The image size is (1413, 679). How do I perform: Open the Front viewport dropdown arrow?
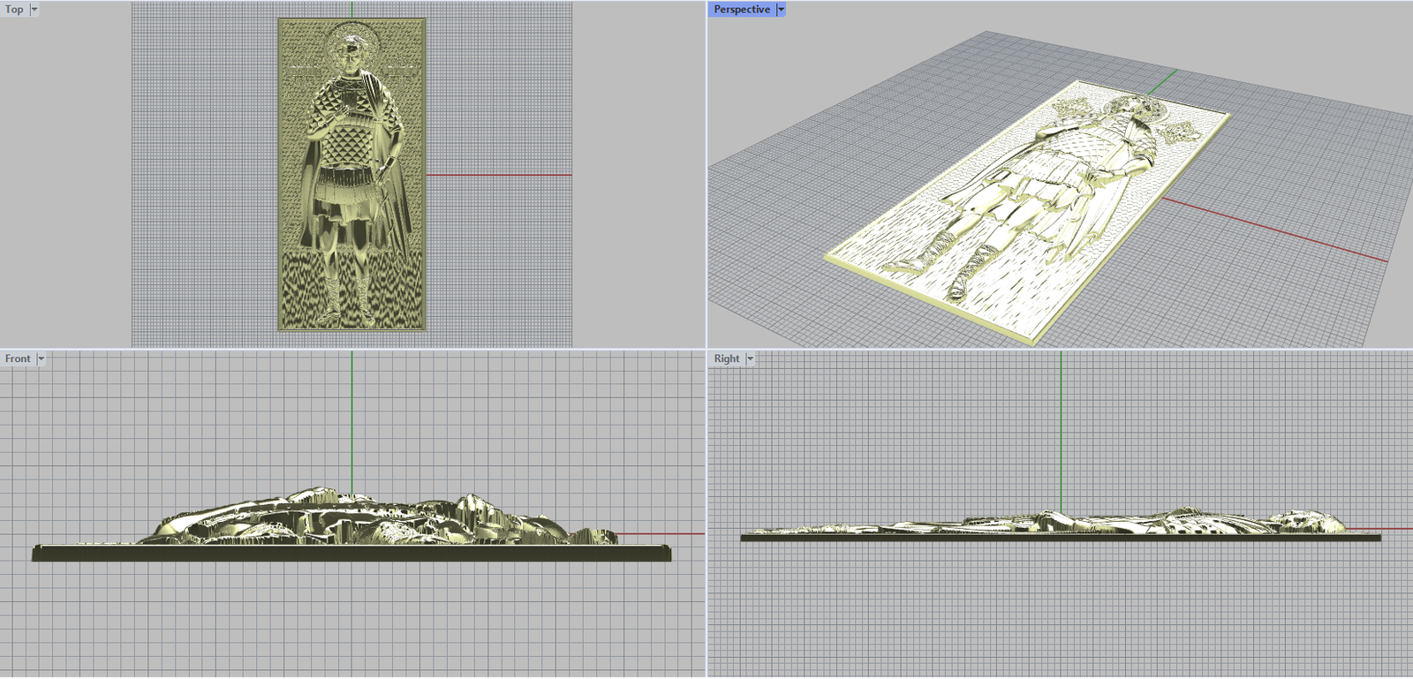[41, 358]
